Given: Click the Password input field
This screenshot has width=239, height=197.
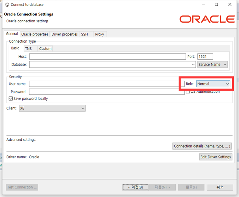Looking at the screenshot, I should (x=107, y=92).
